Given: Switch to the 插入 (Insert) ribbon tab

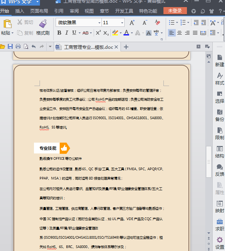Looking at the screenshot, I should point(19,11).
